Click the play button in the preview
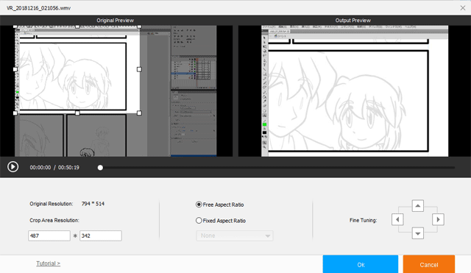This screenshot has height=273, width=471. click(x=13, y=167)
